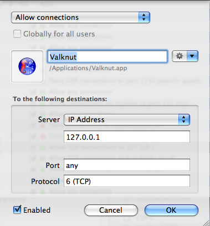Click the /Applications/Valknut.app path text

pos(88,68)
